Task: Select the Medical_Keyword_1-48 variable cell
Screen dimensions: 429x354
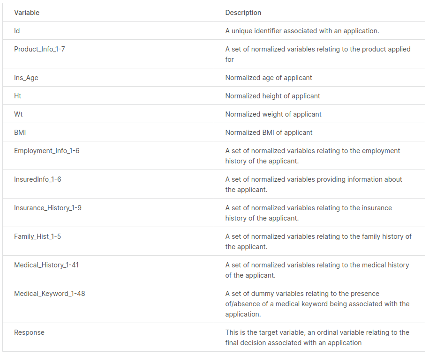Action: coord(108,303)
